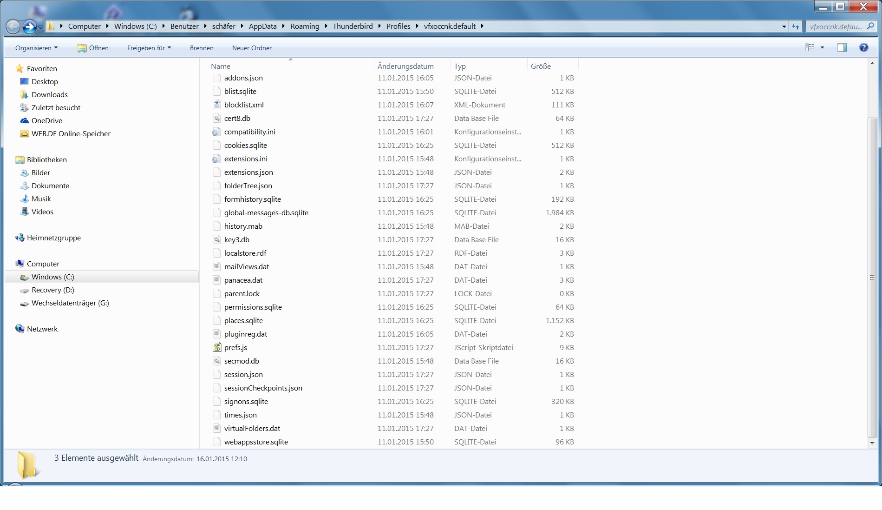Create a folder with Neuer Ordner
The image size is (882, 510).
tap(252, 48)
